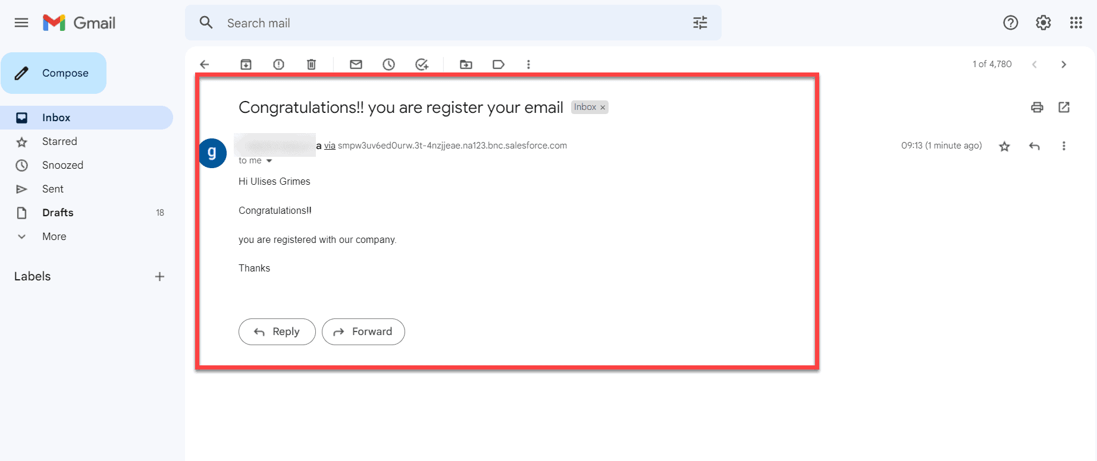Viewport: 1097px width, 461px height.
Task: Click the Compose button
Action: [x=54, y=73]
